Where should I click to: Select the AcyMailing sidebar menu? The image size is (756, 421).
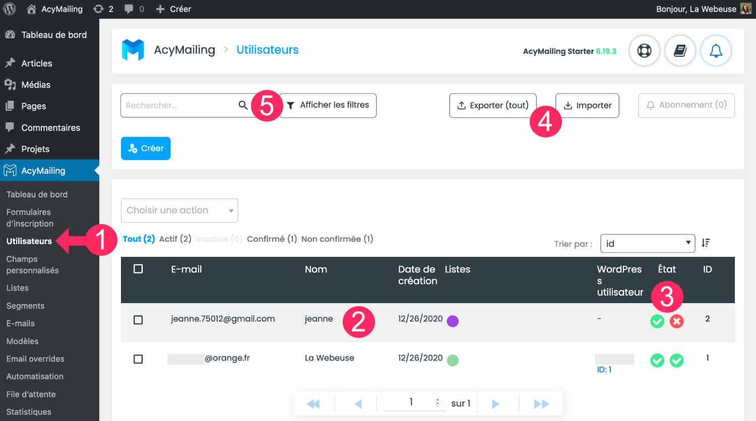(x=49, y=170)
